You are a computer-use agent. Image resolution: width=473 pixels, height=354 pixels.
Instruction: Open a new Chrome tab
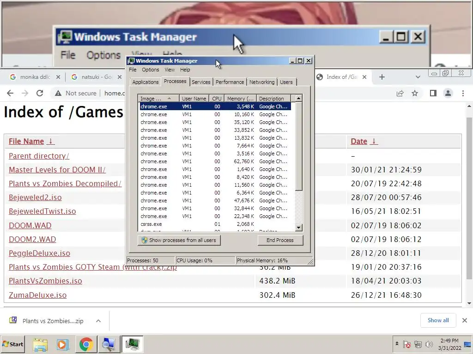382,77
